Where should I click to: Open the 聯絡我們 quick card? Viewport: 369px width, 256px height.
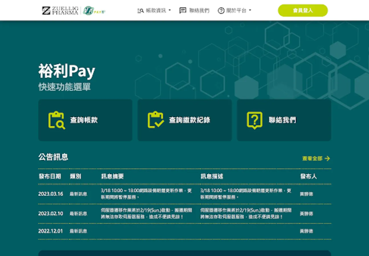coord(284,120)
